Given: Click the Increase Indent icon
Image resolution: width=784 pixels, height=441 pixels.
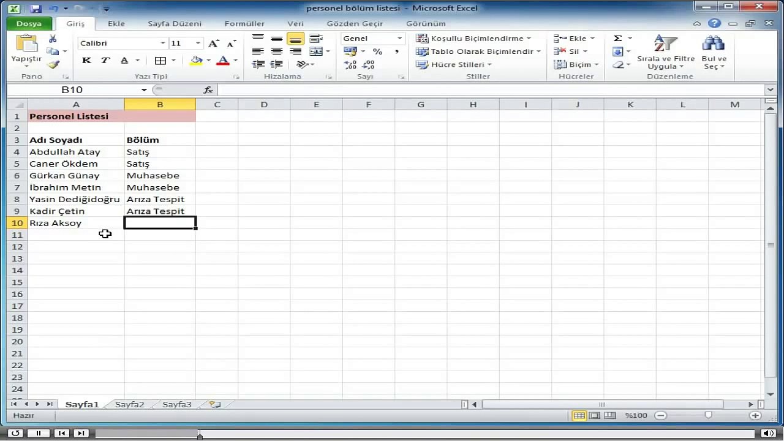Looking at the screenshot, I should [x=277, y=64].
